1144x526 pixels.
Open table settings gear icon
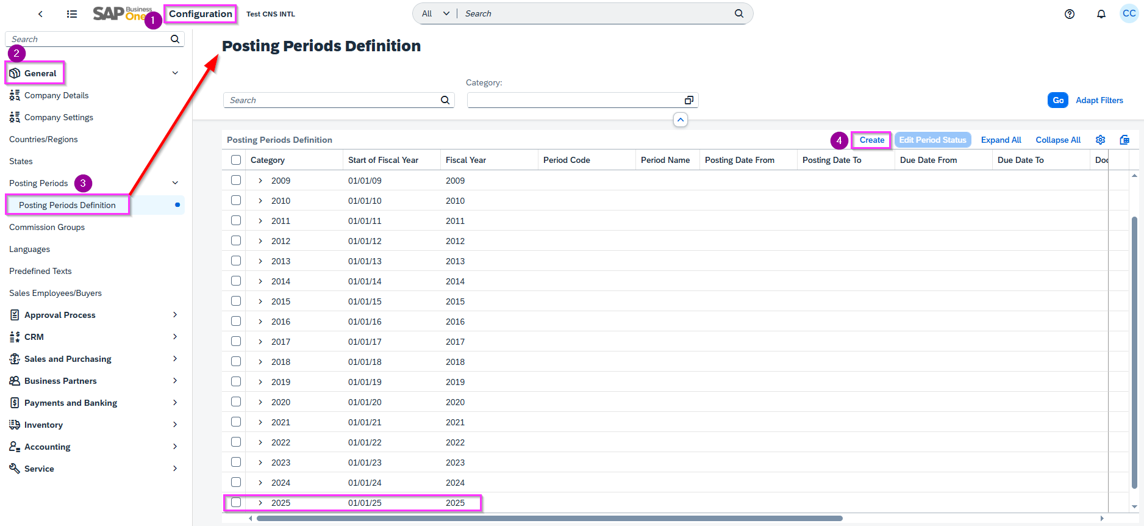[x=1101, y=140]
